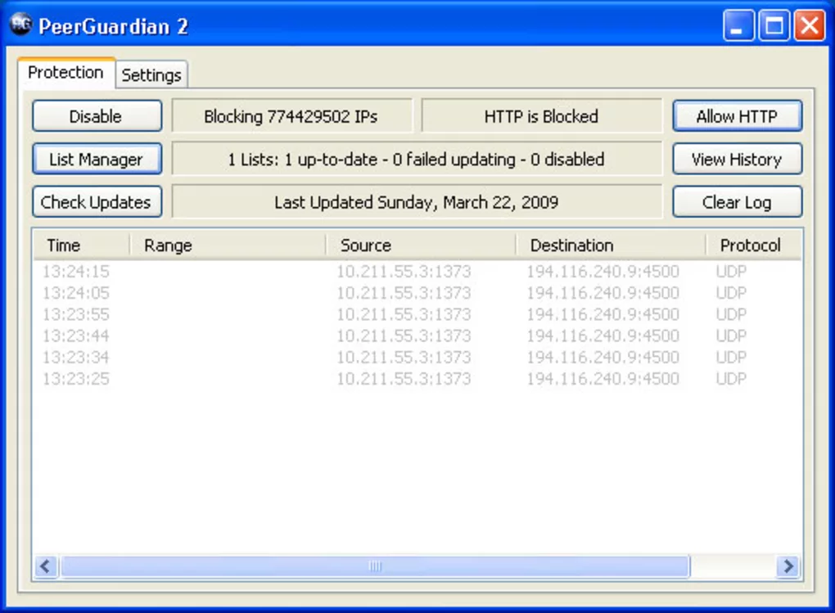Sort by Source column header
Image resolution: width=835 pixels, height=613 pixels.
point(421,245)
